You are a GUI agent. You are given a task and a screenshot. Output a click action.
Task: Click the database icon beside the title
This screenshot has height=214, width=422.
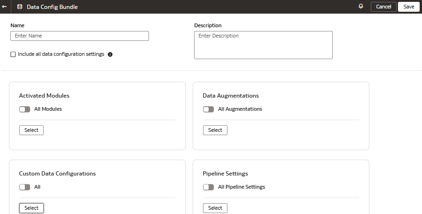pyautogui.click(x=19, y=7)
